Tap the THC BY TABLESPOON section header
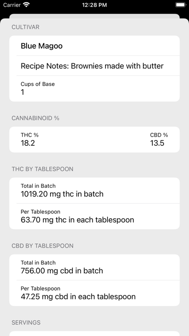The image size is (189, 336). 42,169
